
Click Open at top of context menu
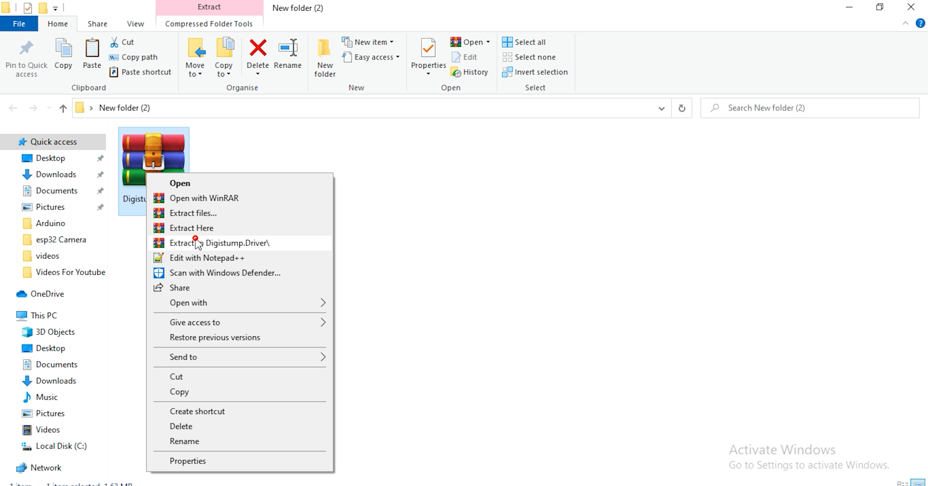240,183
